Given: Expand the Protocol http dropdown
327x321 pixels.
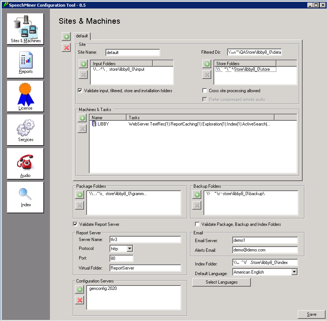Looking at the screenshot, I should 129,249.
